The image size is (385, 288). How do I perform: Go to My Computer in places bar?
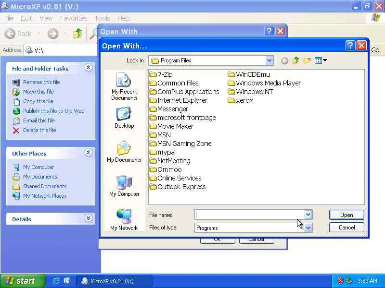click(124, 186)
